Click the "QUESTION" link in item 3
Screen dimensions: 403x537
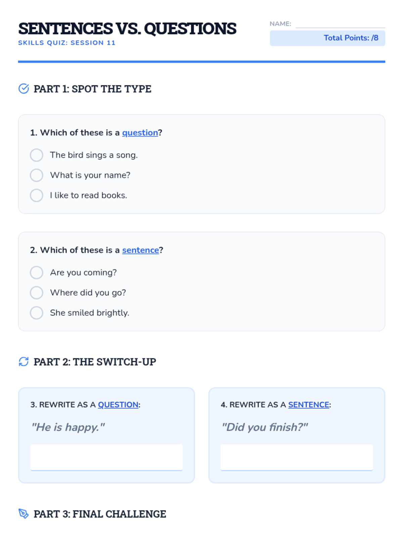coord(118,405)
